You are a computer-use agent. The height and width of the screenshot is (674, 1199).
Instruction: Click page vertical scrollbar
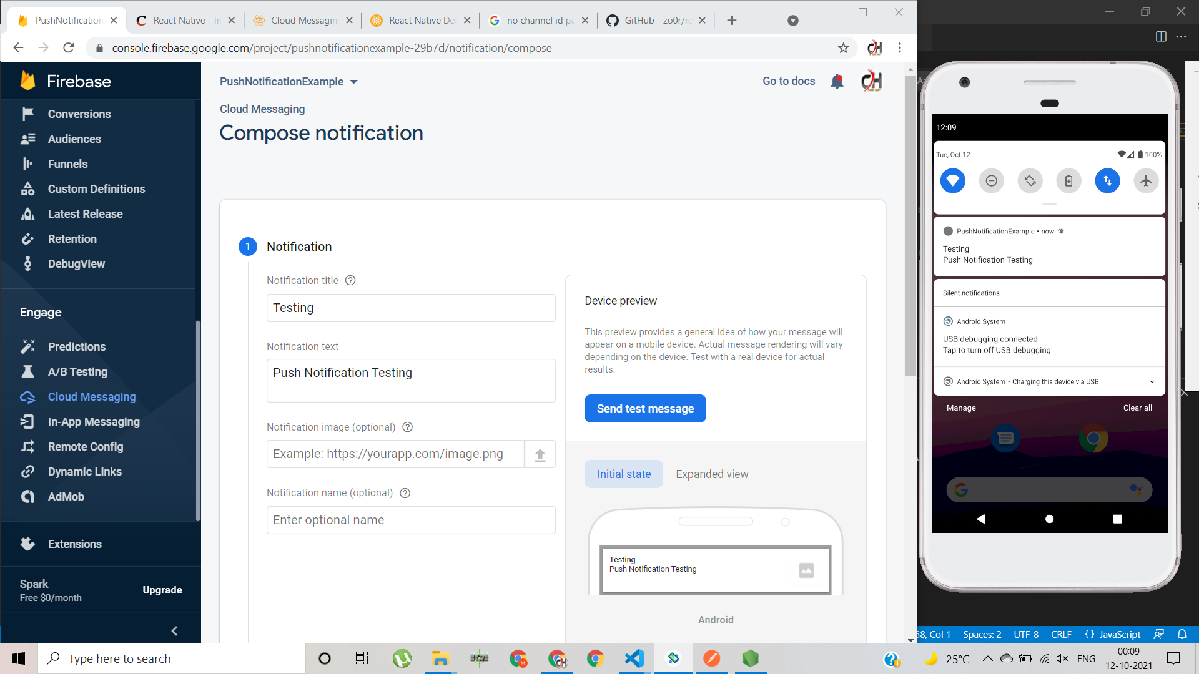(x=910, y=225)
